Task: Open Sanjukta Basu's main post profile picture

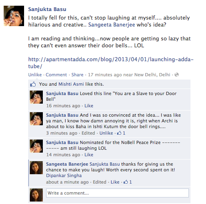Action: pos(14,16)
